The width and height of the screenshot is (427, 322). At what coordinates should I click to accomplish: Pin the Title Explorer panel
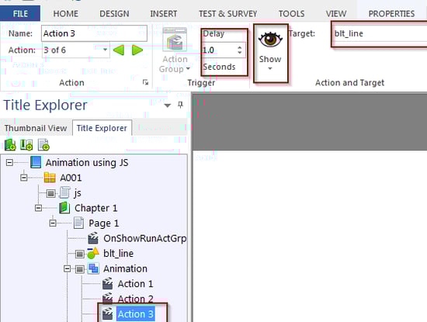pos(180,105)
